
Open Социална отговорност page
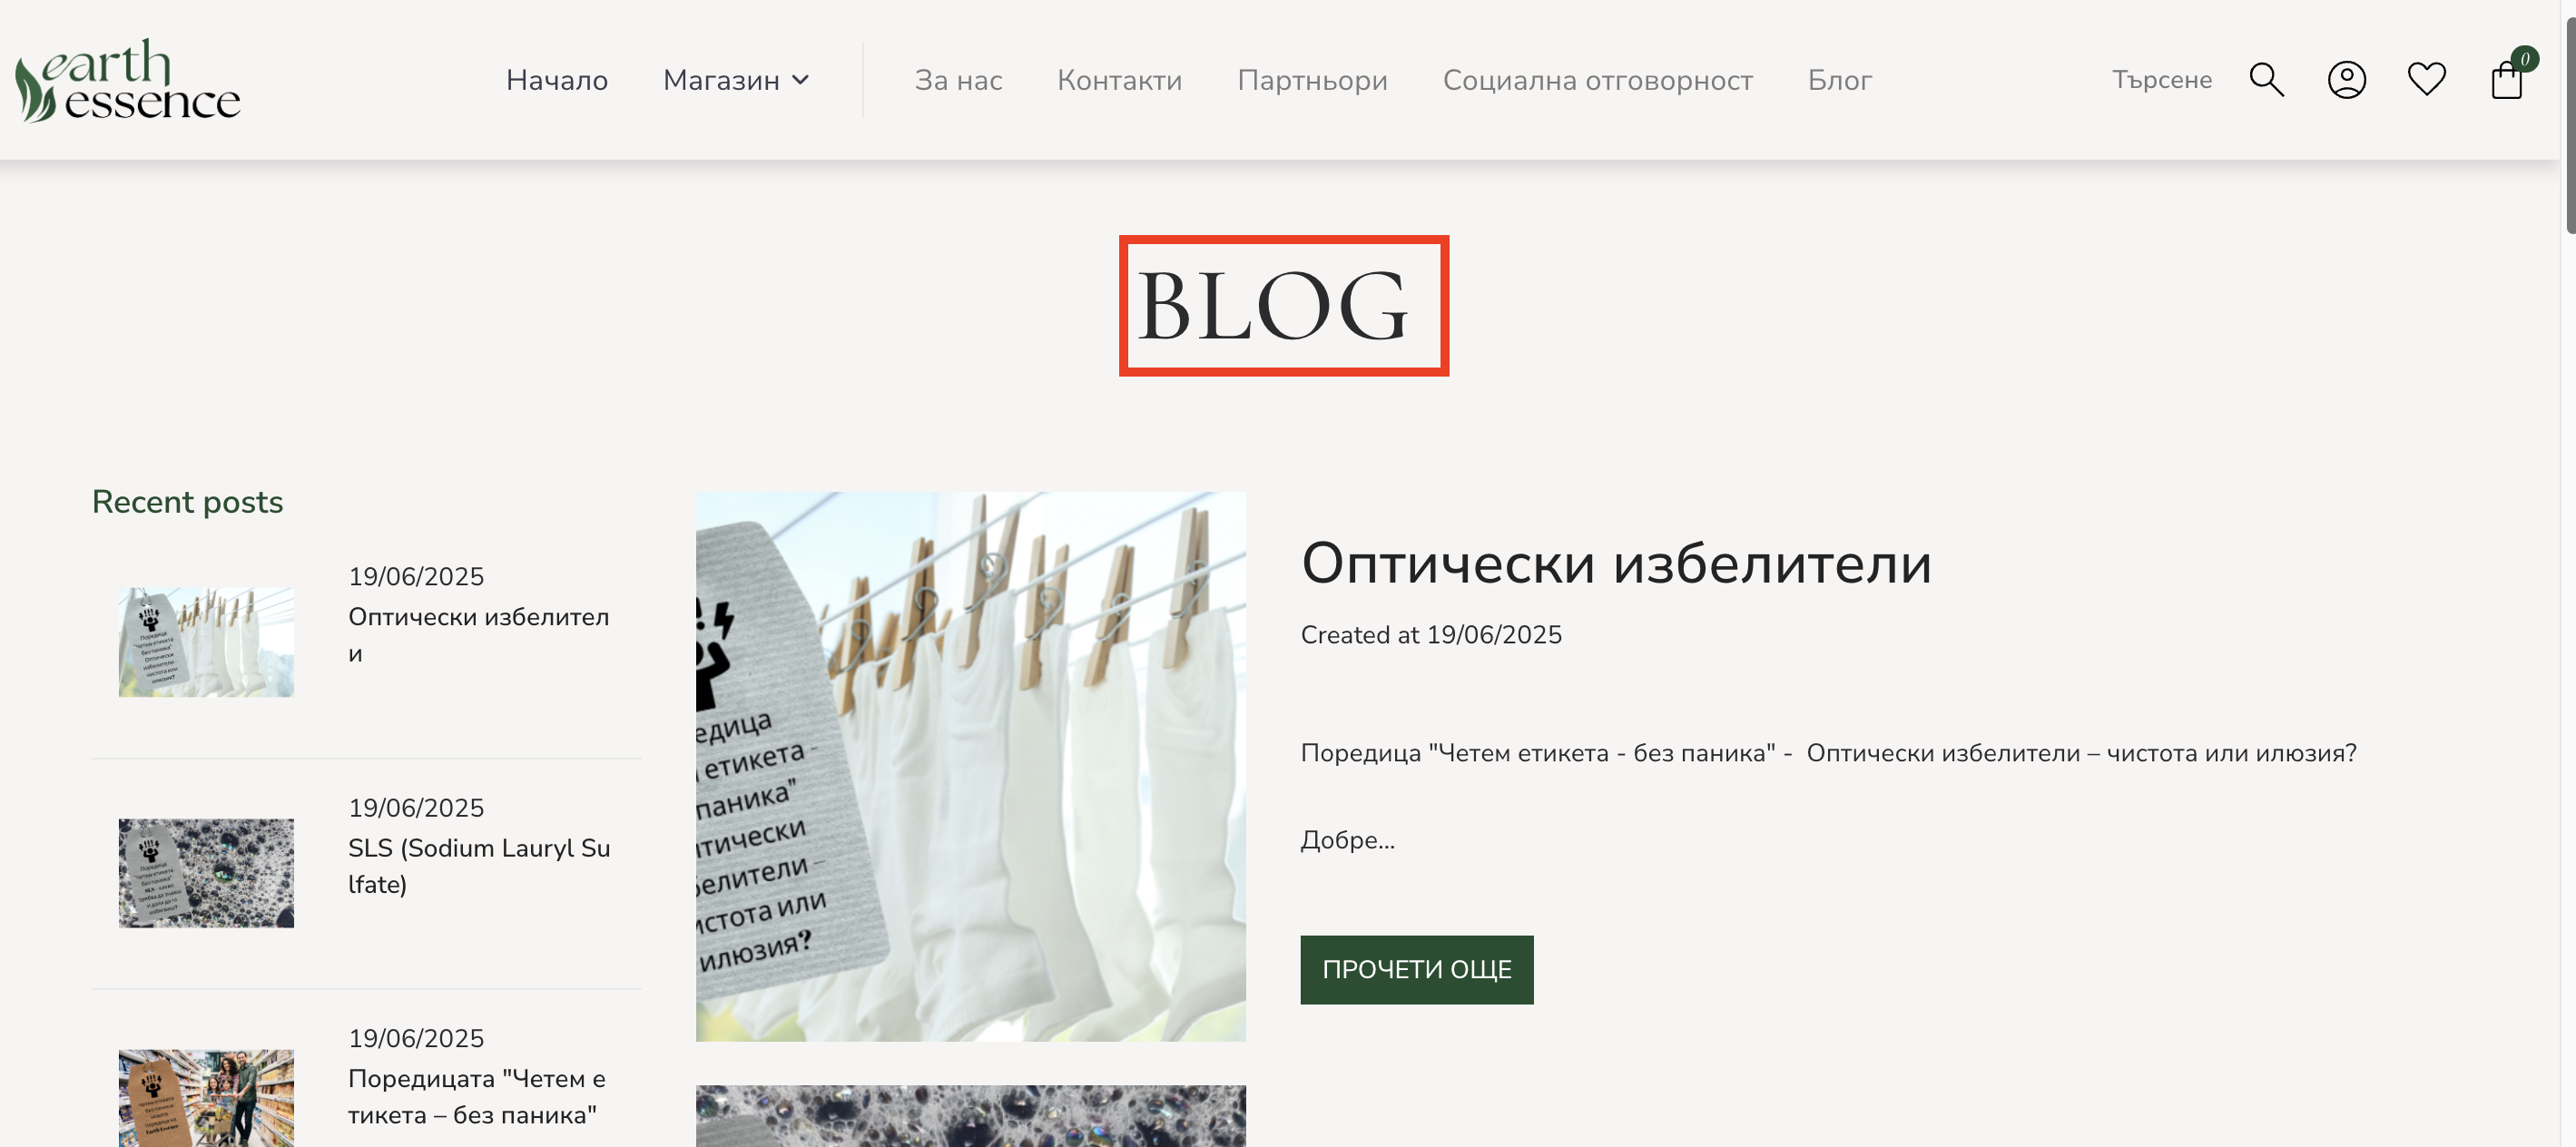[1597, 80]
